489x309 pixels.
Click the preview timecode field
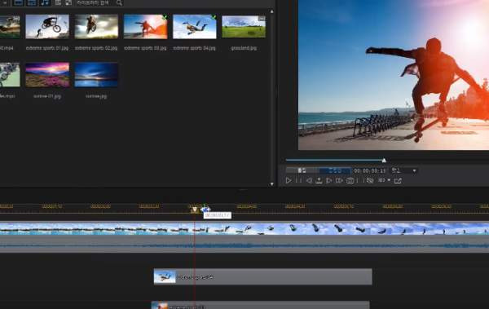(369, 170)
